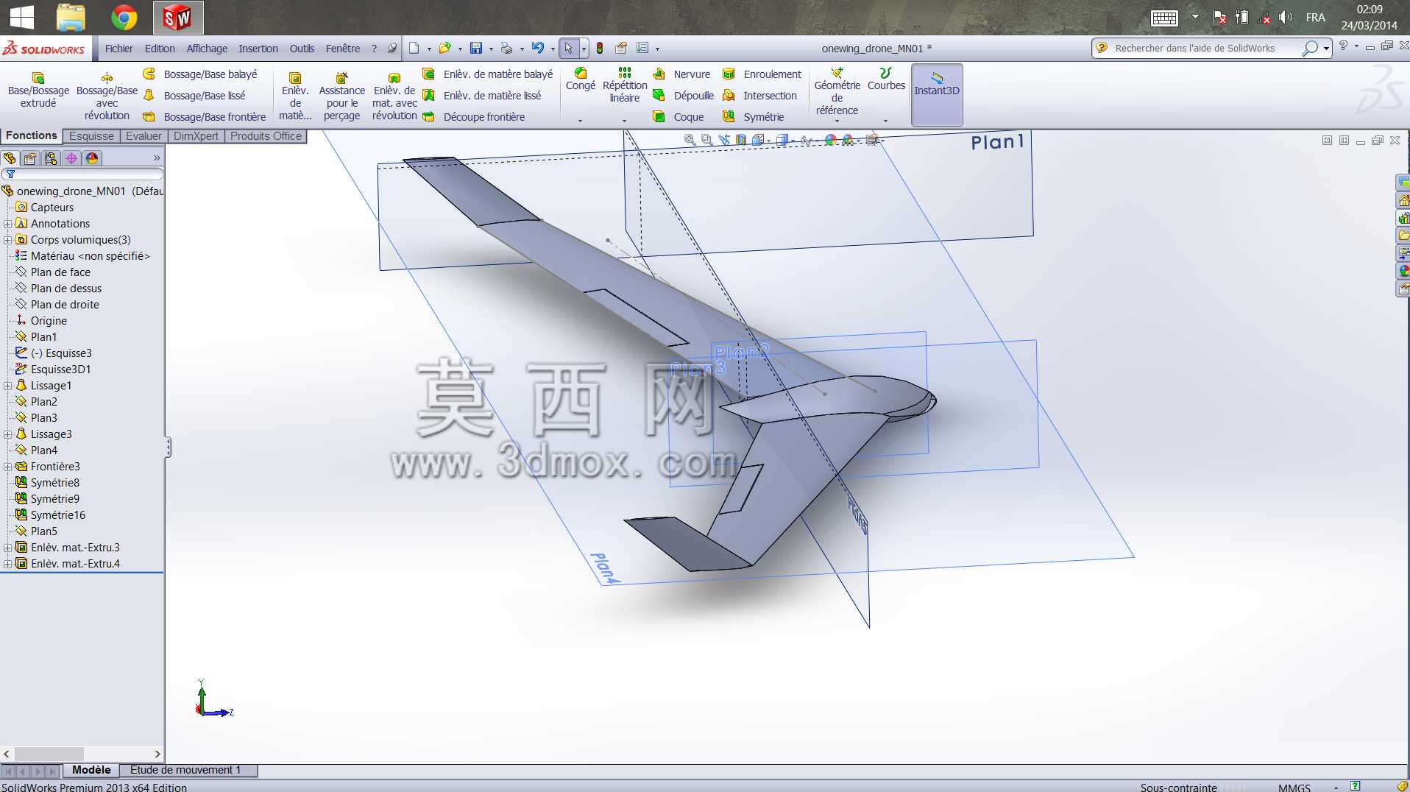Image resolution: width=1410 pixels, height=792 pixels.
Task: Switch to the Produits Office tab
Action: pyautogui.click(x=266, y=136)
